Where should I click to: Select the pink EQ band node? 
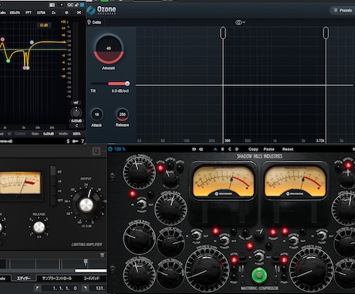[2, 39]
